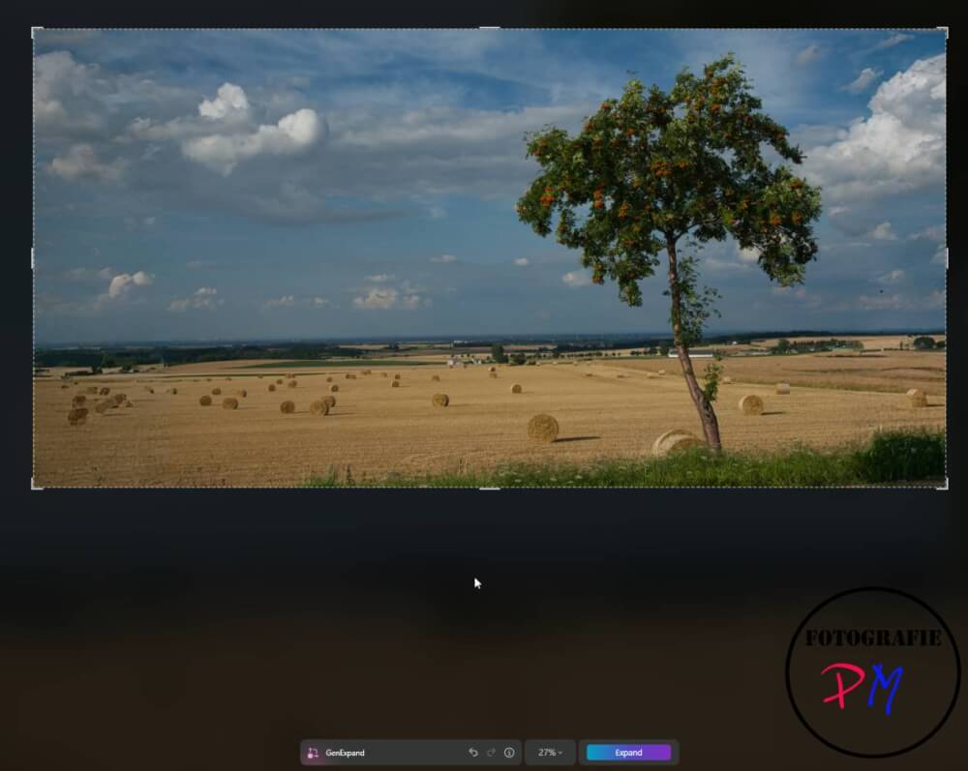Click the left-middle crop edge handle

point(33,258)
